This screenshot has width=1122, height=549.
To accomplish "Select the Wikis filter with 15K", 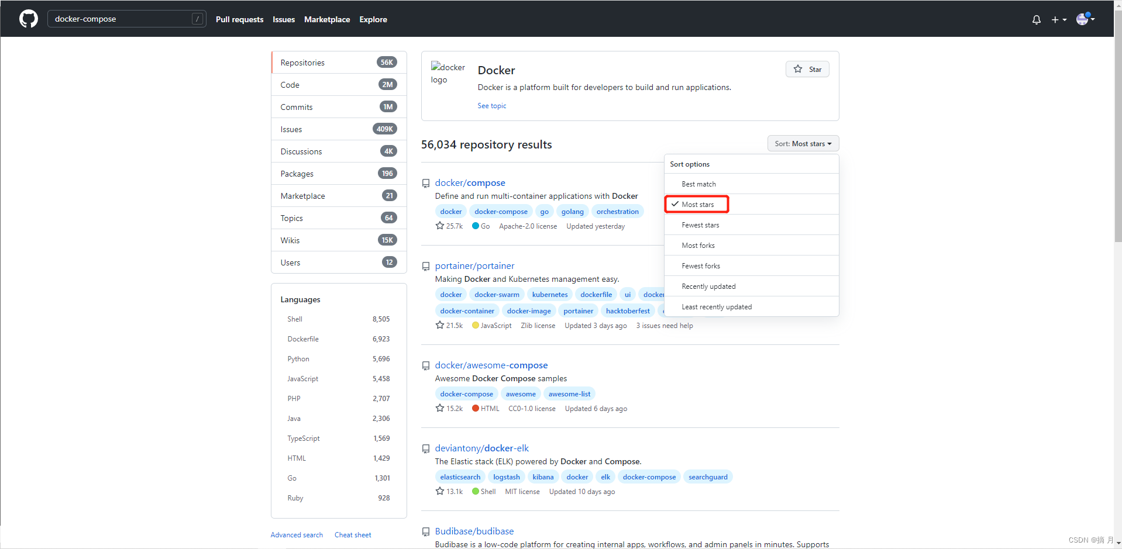I will coord(339,240).
